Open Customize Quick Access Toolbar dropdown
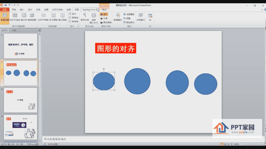The image size is (266, 149). 18,5
